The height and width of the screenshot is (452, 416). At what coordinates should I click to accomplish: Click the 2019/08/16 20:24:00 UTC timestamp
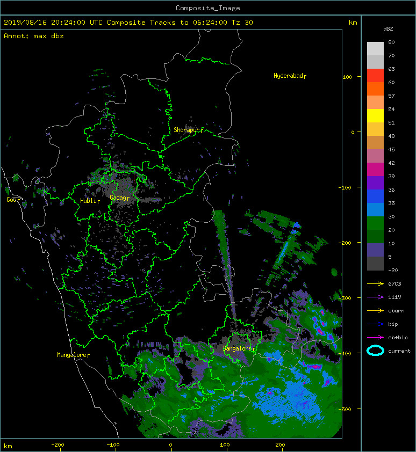pos(53,23)
